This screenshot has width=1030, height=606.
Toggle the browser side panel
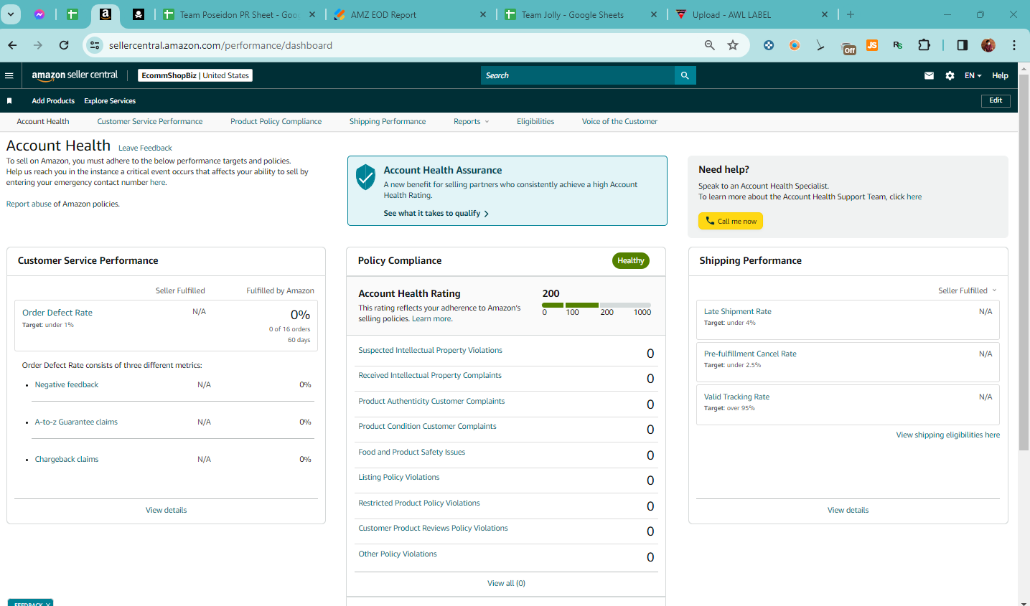[963, 45]
